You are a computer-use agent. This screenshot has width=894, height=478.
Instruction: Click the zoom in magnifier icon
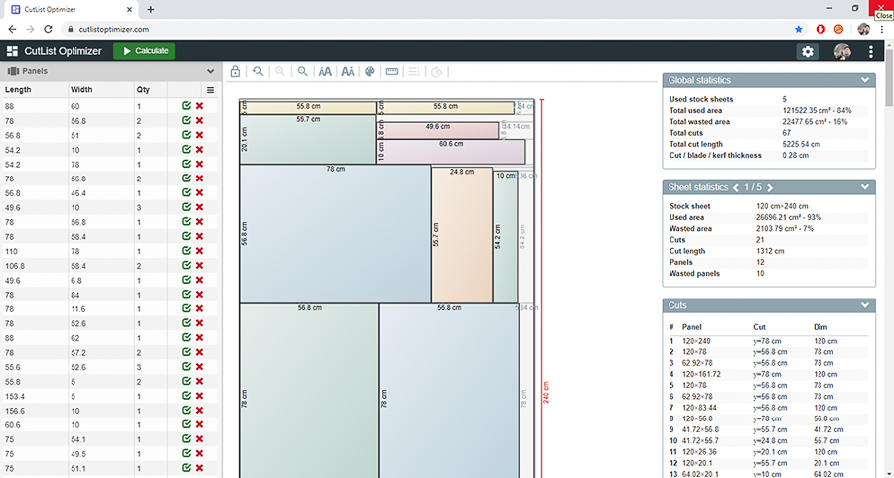point(302,71)
